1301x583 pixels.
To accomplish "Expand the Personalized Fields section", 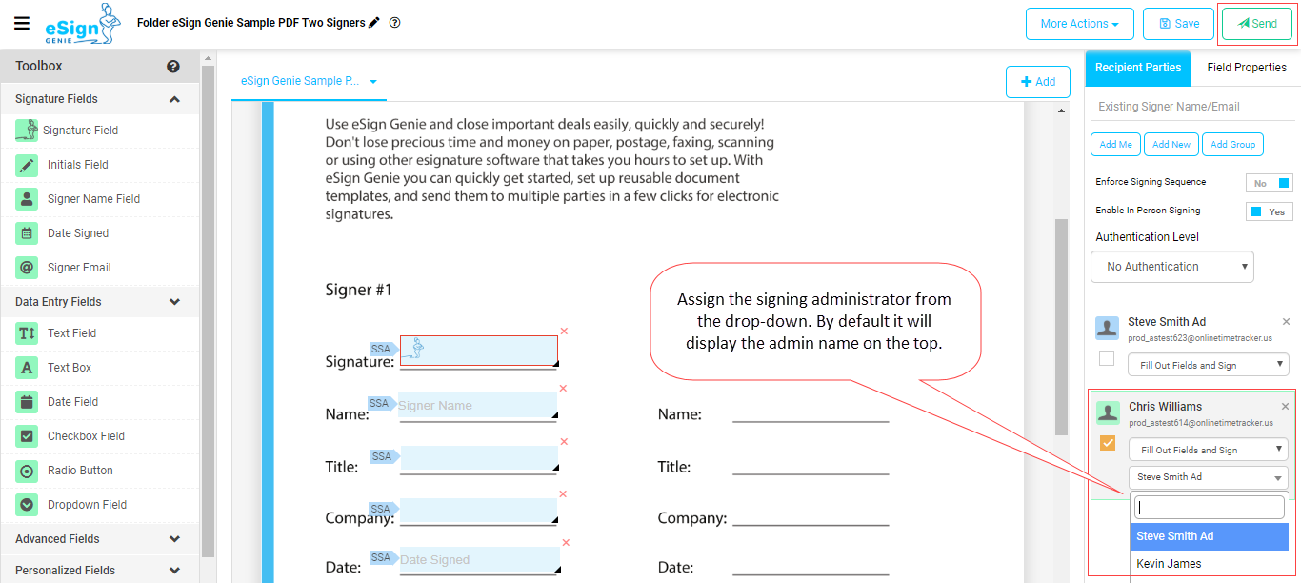I will [174, 571].
